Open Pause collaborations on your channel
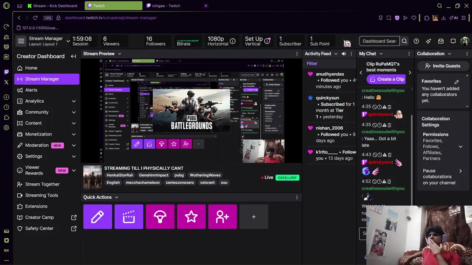 pyautogui.click(x=442, y=177)
